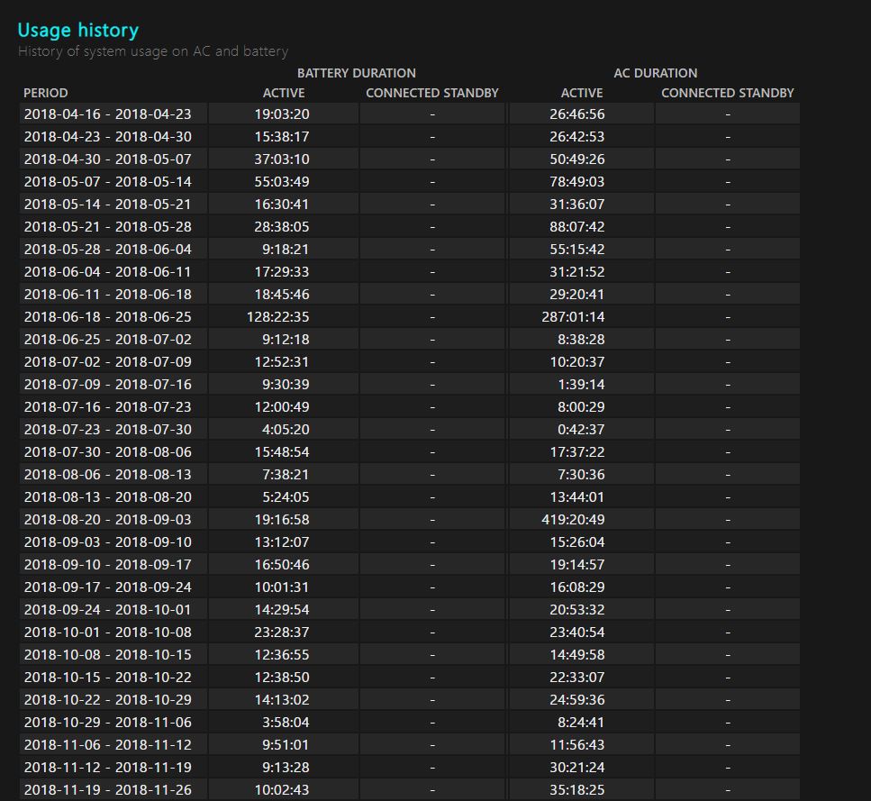The image size is (871, 801).
Task: Click battery active value 16:50:46
Action: [282, 564]
